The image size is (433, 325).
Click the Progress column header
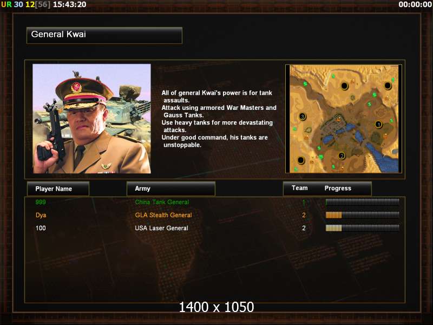click(338, 188)
